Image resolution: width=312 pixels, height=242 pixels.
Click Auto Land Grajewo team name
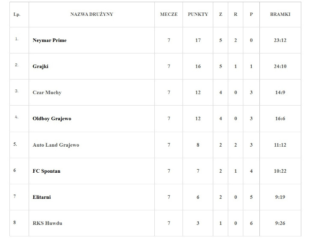(x=56, y=145)
